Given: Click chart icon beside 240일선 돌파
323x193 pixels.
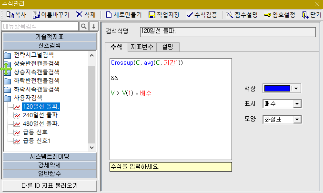Looking at the screenshot, I should pos(17,115).
